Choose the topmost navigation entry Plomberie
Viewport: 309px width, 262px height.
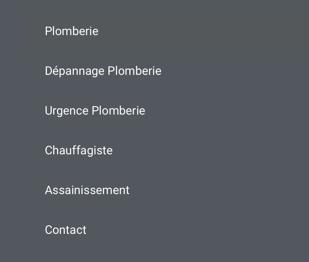[72, 31]
